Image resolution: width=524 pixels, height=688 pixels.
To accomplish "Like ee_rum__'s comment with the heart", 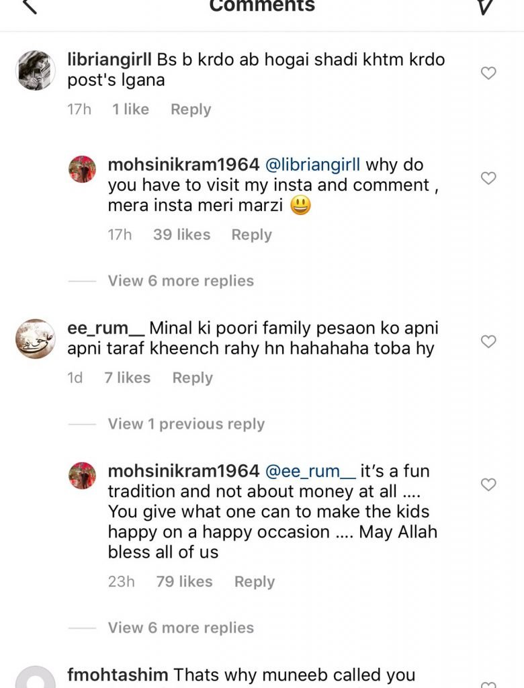I will tap(488, 342).
